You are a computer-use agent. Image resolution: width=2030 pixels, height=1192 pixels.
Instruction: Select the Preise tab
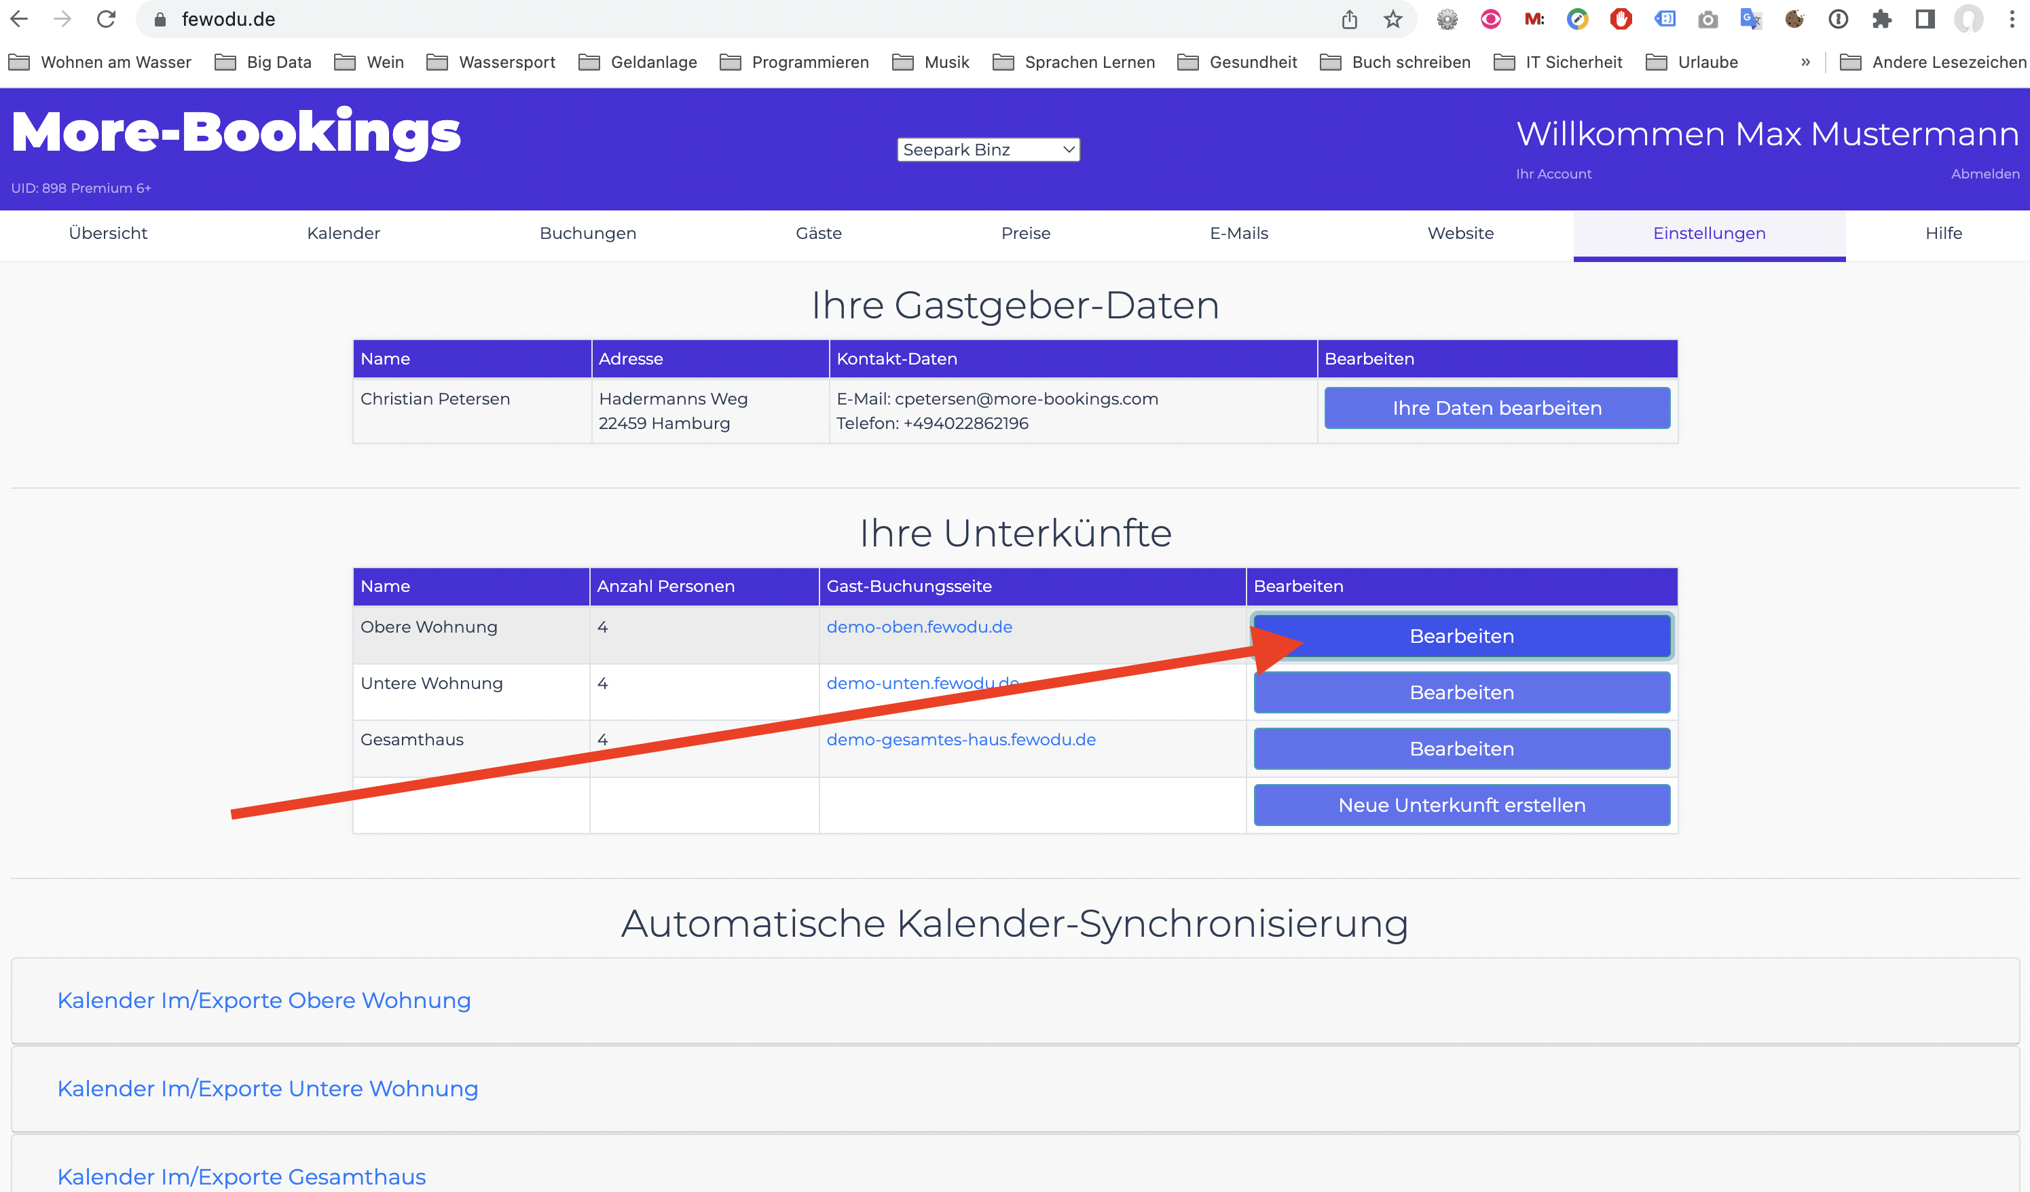(1025, 234)
